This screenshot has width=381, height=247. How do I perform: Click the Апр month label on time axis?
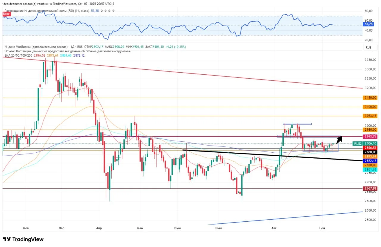99,228
